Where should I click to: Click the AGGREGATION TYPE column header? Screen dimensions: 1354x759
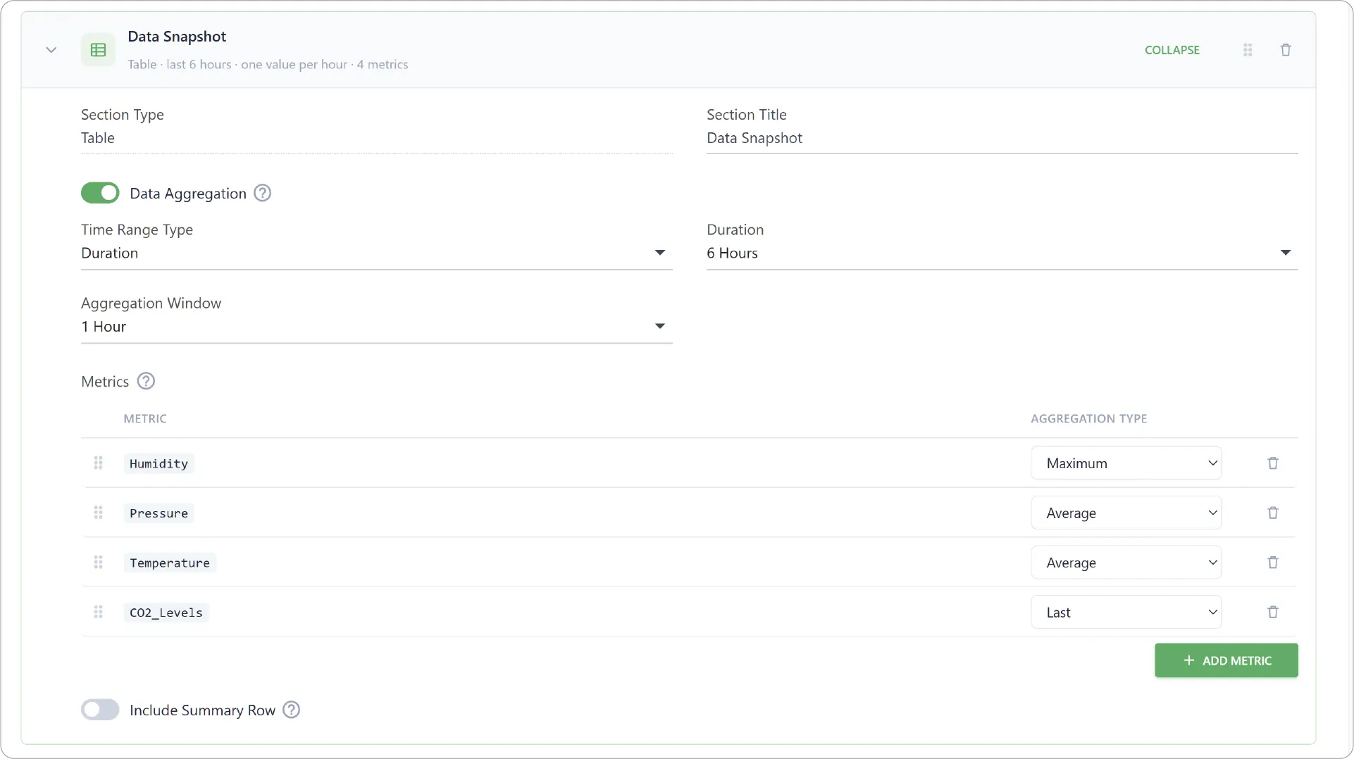(x=1088, y=418)
